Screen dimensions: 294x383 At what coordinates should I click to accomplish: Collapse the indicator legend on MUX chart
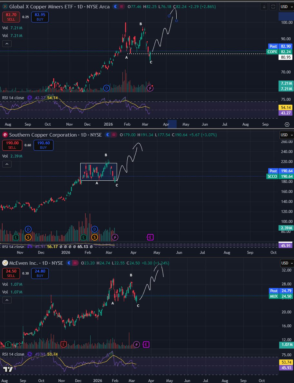pos(7,300)
